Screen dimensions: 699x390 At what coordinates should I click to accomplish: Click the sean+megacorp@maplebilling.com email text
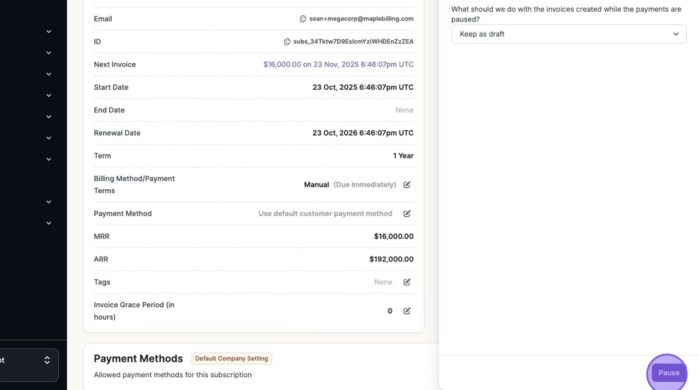click(x=361, y=19)
